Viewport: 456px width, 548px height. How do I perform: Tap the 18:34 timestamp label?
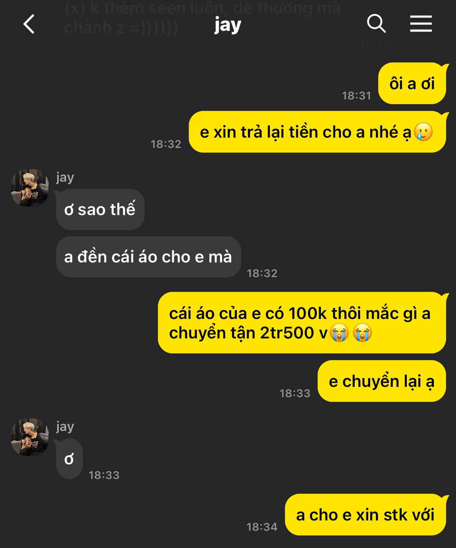[x=262, y=527]
